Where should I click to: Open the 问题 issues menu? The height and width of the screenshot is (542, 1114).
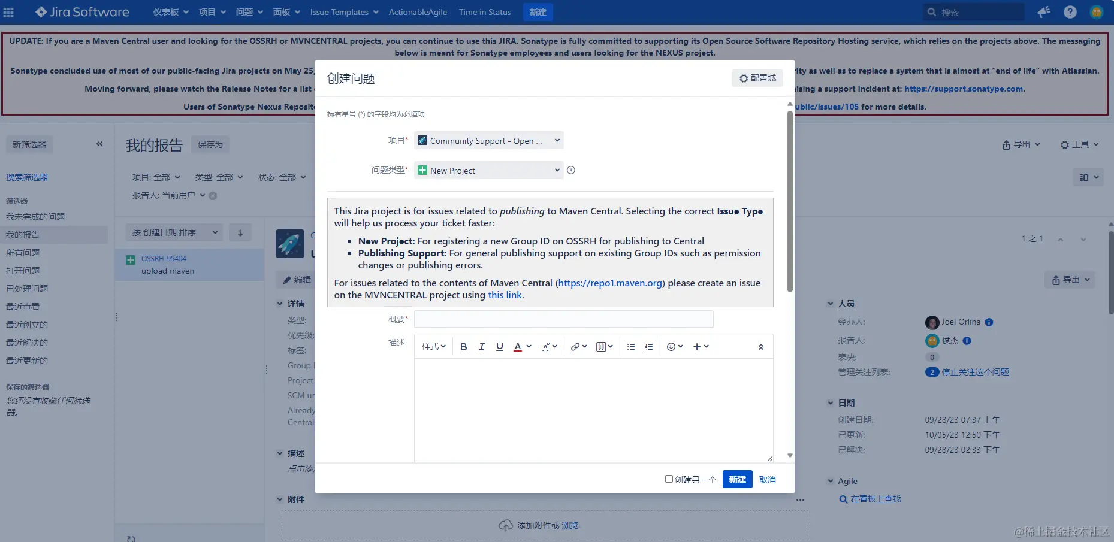tap(249, 12)
